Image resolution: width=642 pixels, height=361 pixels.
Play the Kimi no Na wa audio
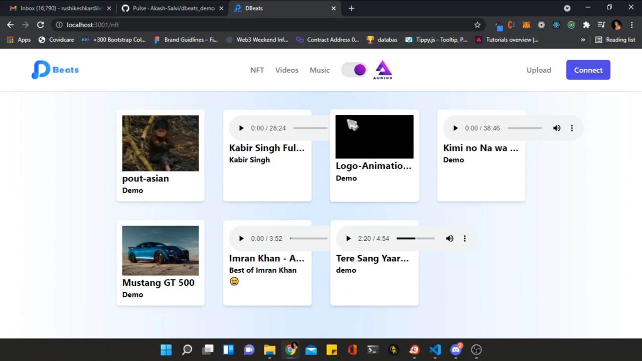click(455, 128)
